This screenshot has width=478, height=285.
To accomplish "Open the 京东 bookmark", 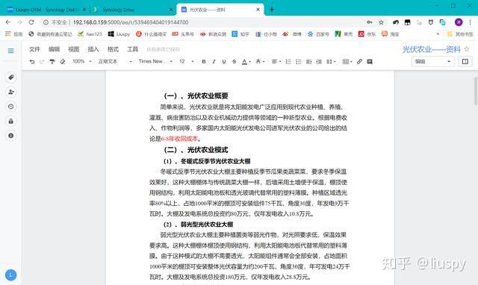I will tap(367, 34).
